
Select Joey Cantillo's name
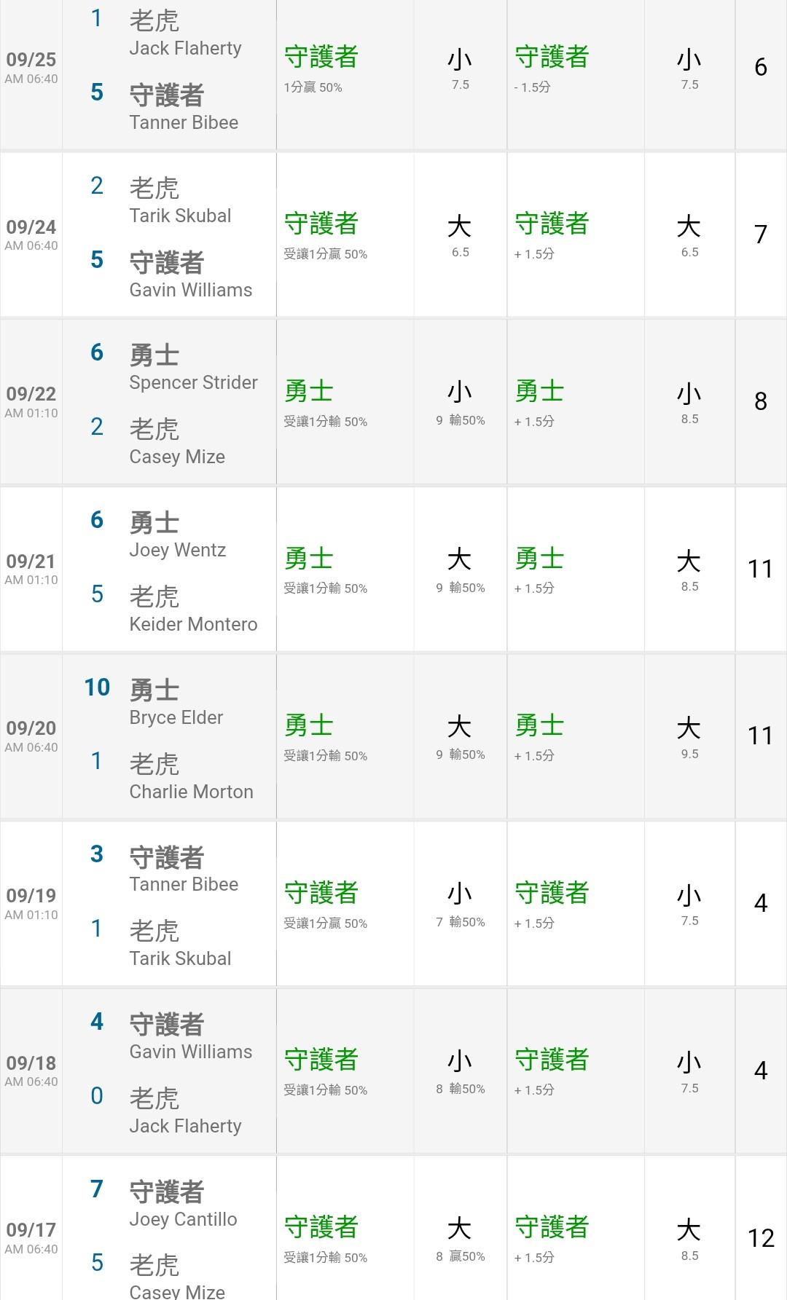(x=183, y=1219)
